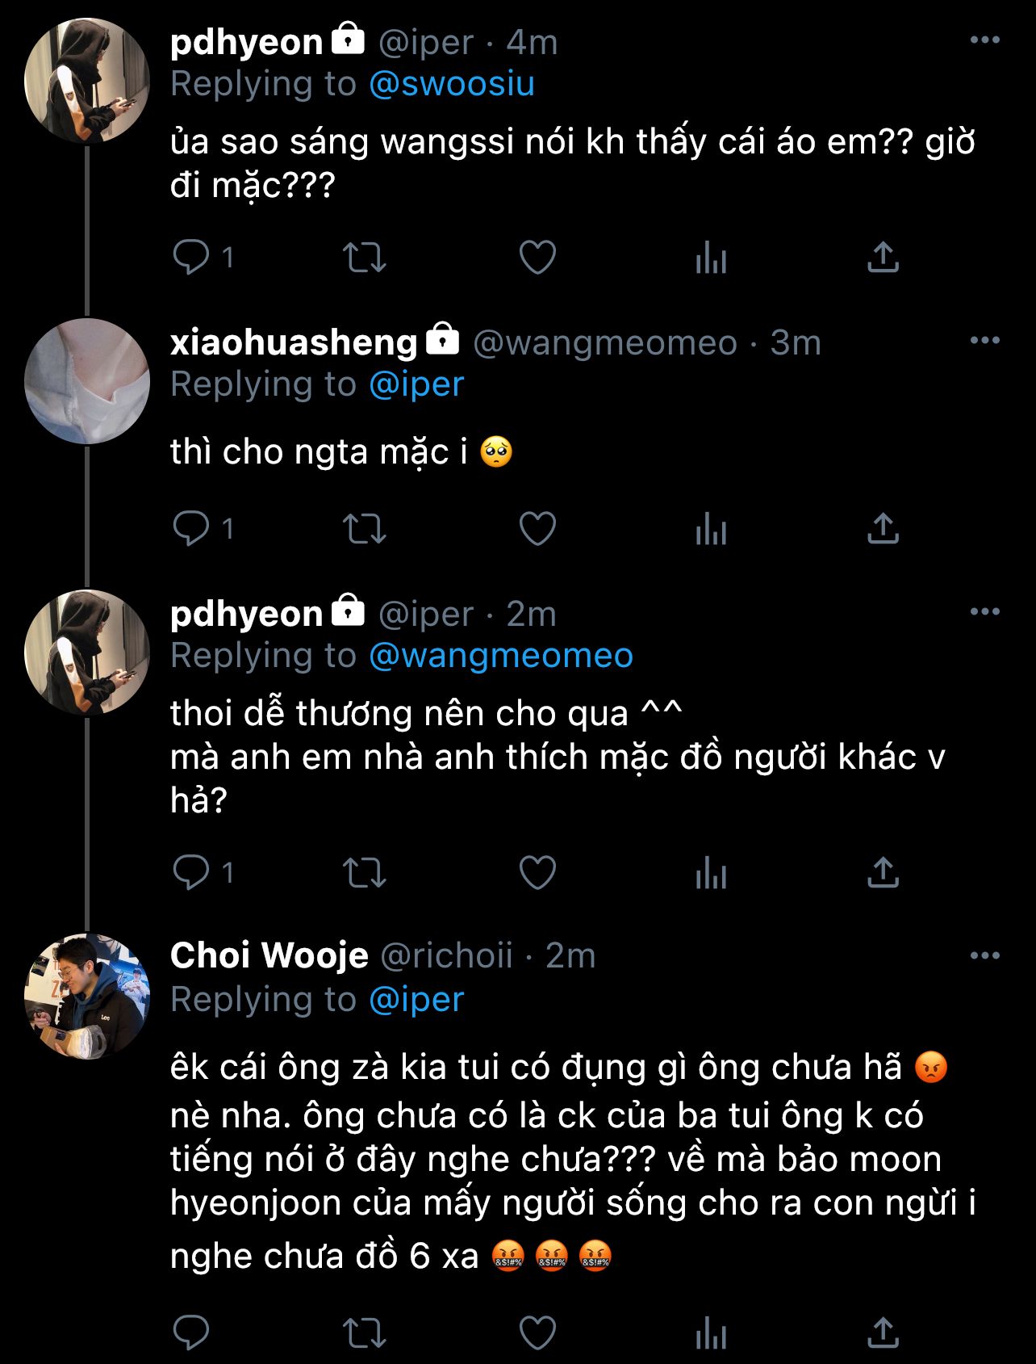Retweet xiaohuasheng's reply tweet
The height and width of the screenshot is (1364, 1036).
365,529
